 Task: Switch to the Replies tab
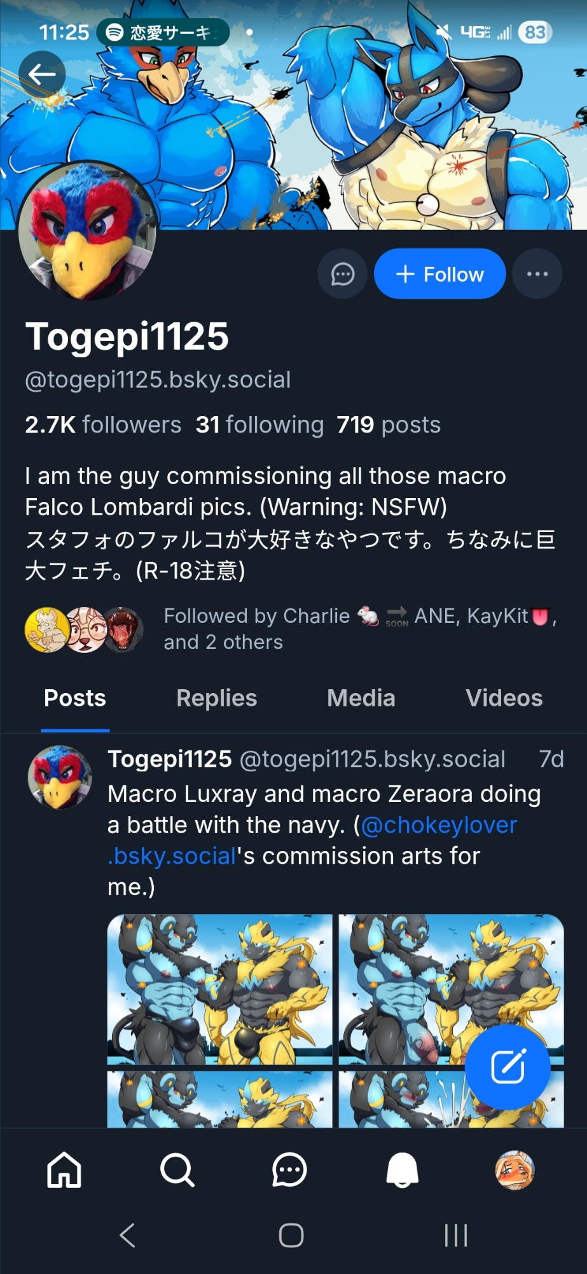216,698
